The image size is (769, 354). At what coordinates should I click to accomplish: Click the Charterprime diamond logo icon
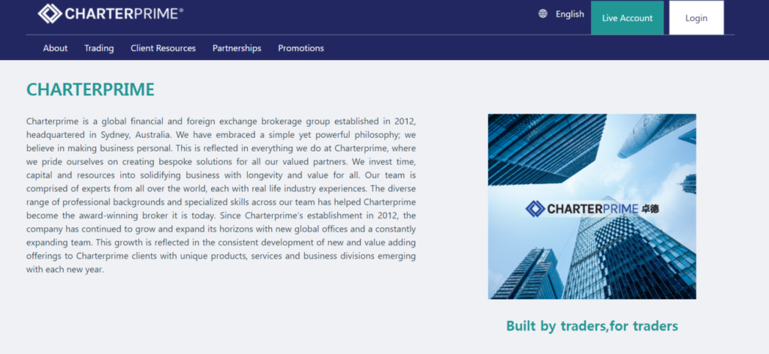(50, 13)
